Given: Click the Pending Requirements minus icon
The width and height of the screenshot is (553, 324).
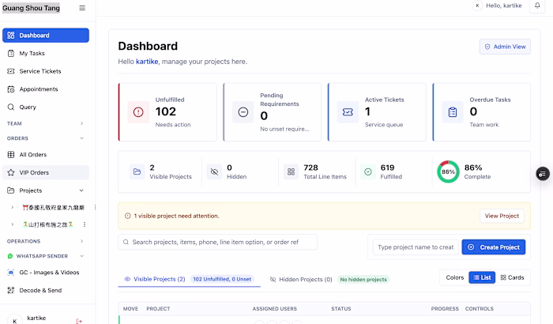Looking at the screenshot, I should click(243, 112).
